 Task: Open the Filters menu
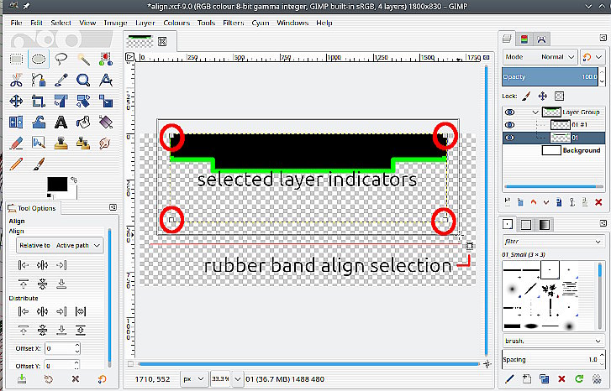click(234, 23)
